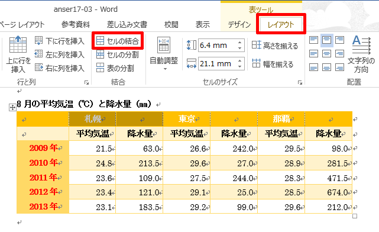Click the 平均気温 cell under 札幌
Screen dimensions: 379x232
[x=92, y=134]
